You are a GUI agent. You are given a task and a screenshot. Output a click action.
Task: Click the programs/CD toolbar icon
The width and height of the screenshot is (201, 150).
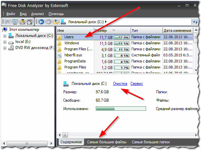[x=29, y=22]
